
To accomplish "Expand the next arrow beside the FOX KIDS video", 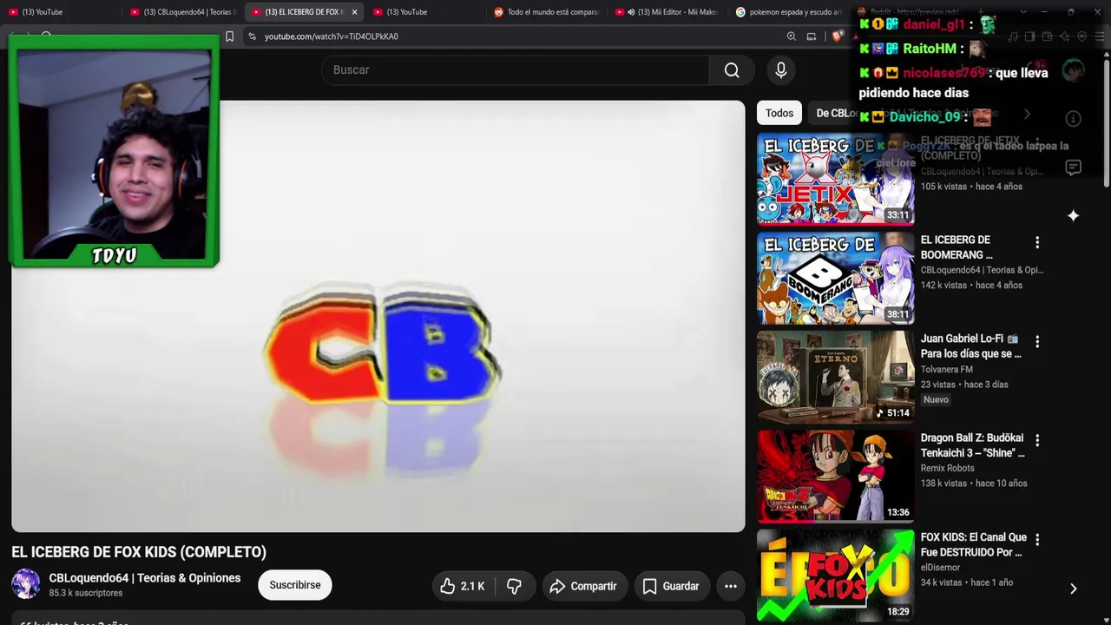I will point(1074,589).
